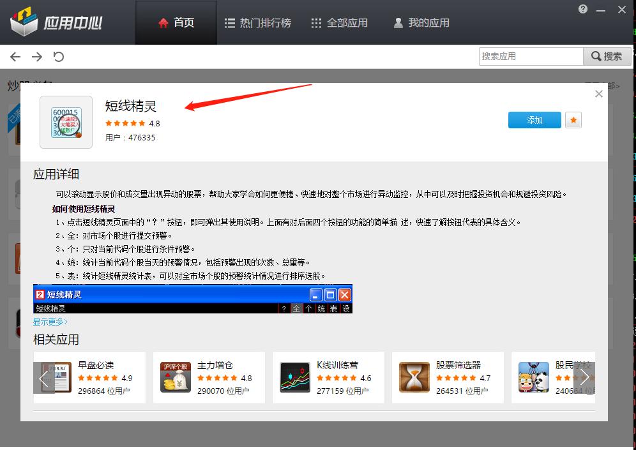Open the 主力增仓 app icon
Viewport: 636px width, 450px height.
point(175,377)
